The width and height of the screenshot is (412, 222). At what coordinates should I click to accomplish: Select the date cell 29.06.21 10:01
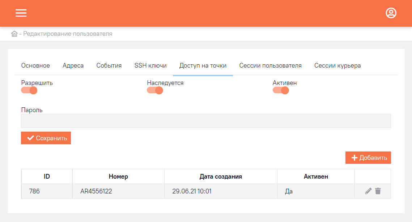pos(221,191)
